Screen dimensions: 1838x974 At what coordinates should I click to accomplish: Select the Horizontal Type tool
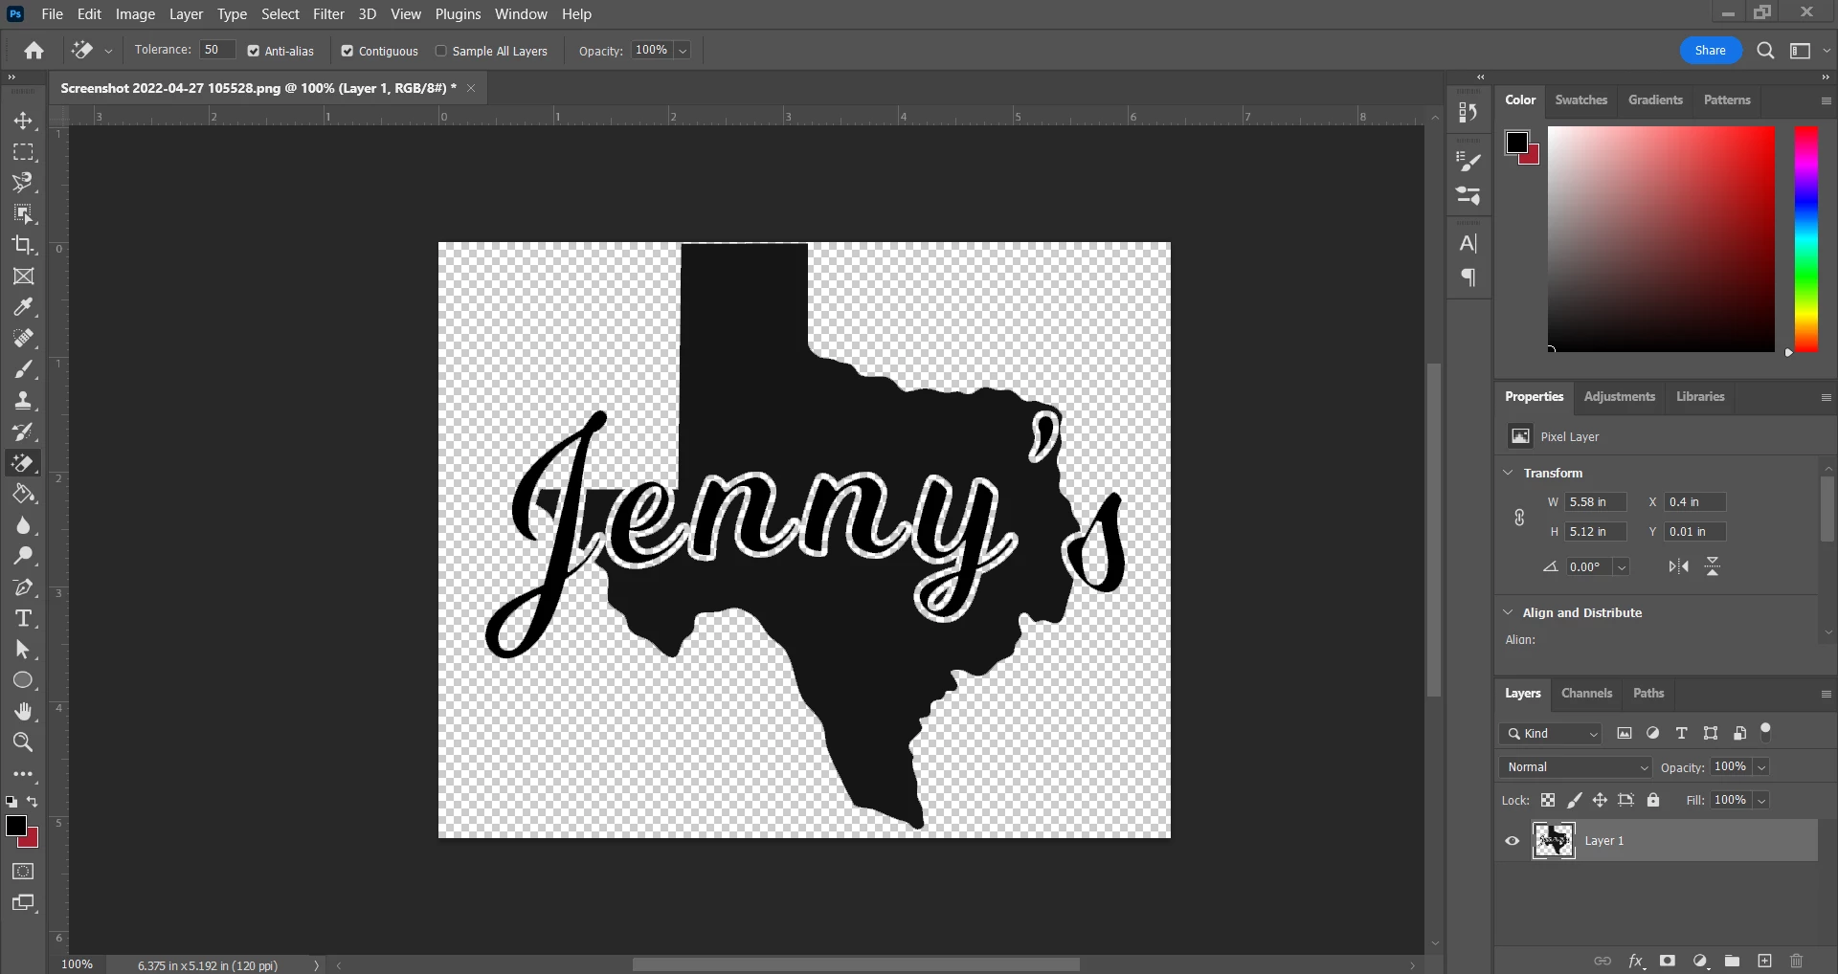[23, 618]
